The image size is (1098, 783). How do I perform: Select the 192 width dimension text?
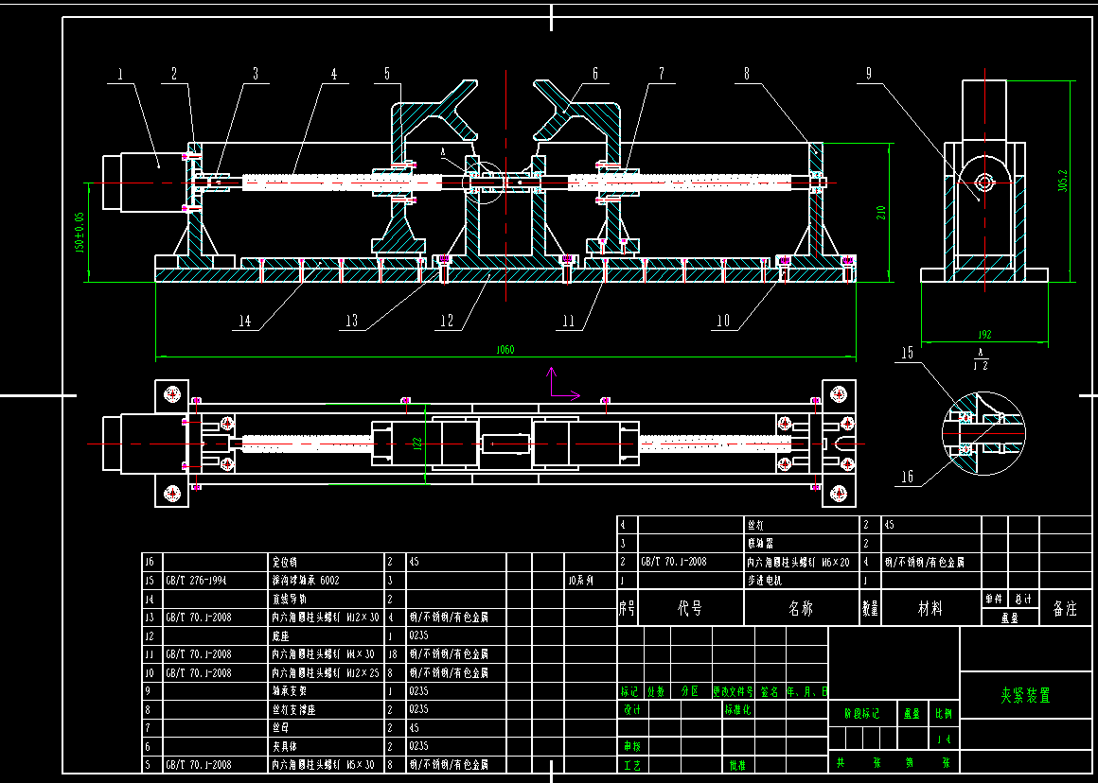983,335
